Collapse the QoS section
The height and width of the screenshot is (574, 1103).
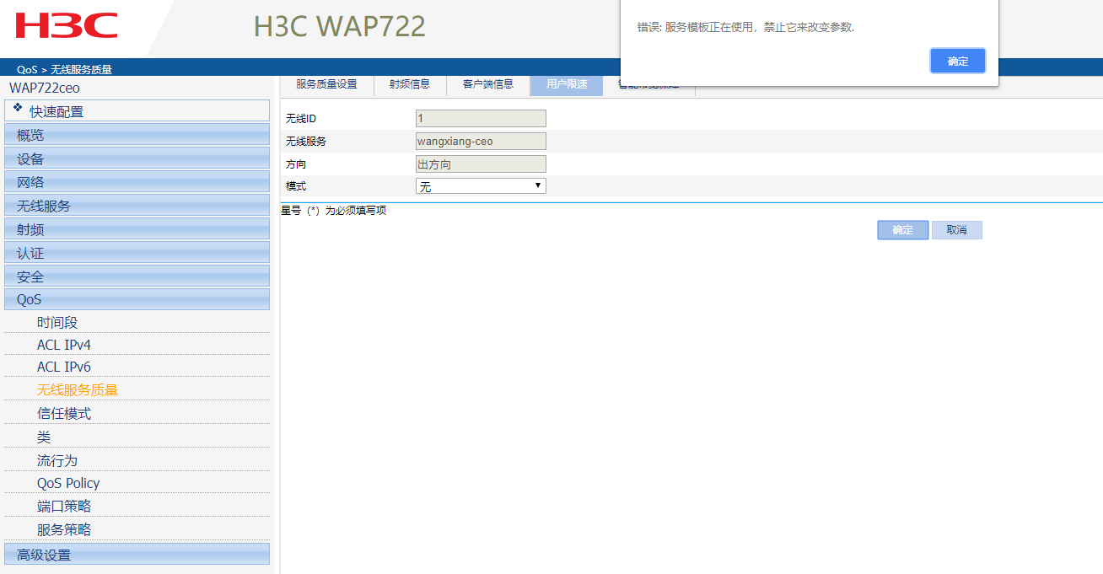pos(137,299)
